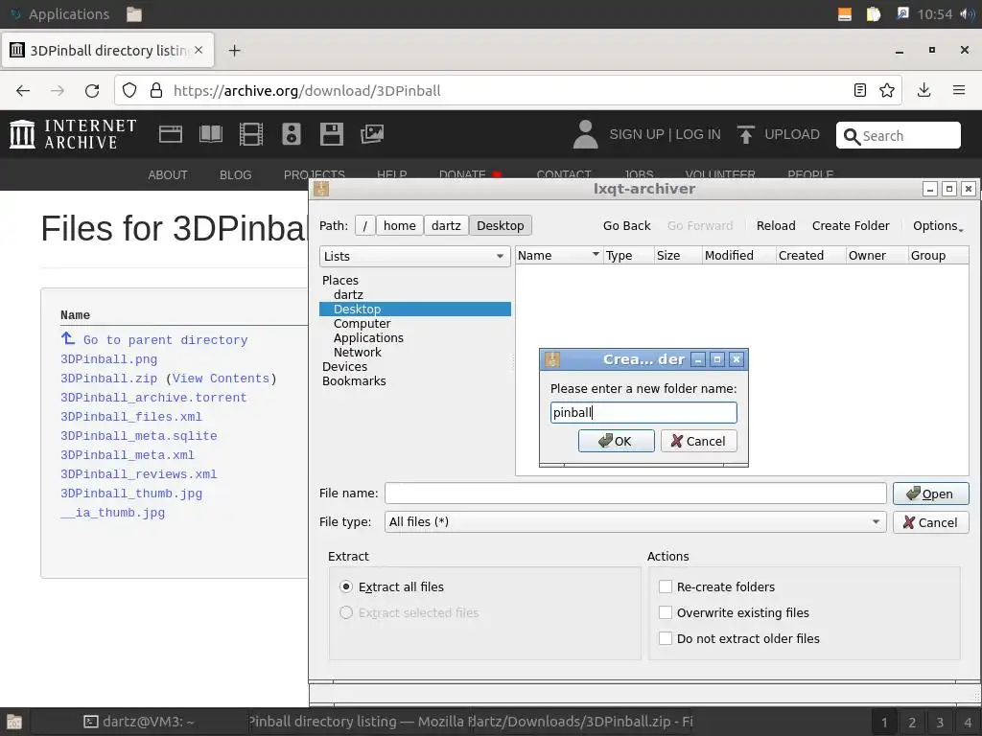The height and width of the screenshot is (736, 982).
Task: Click the View Contents link
Action: (221, 379)
